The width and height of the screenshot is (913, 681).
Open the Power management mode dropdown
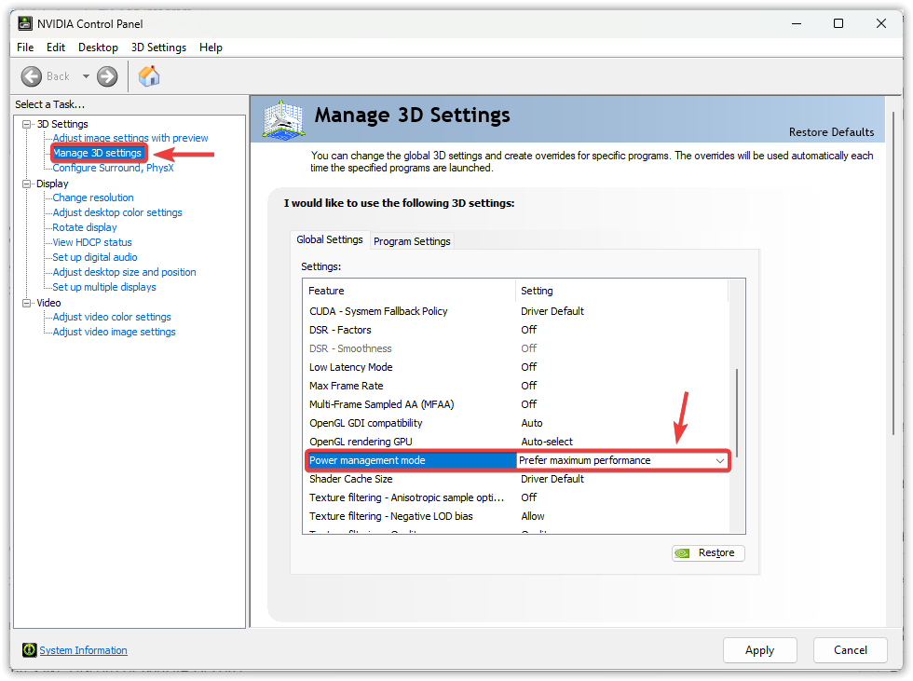pos(719,460)
